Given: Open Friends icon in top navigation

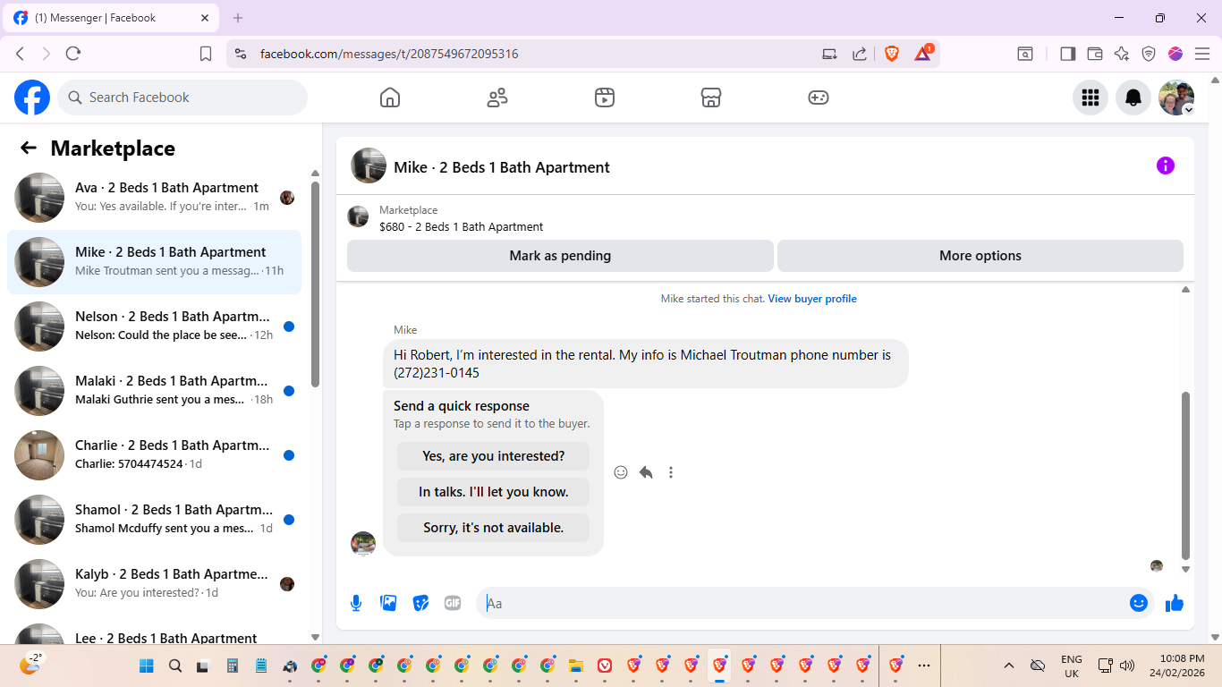Looking at the screenshot, I should click(497, 98).
